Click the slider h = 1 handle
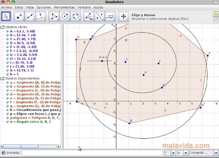219x158 pixels. coord(102,61)
